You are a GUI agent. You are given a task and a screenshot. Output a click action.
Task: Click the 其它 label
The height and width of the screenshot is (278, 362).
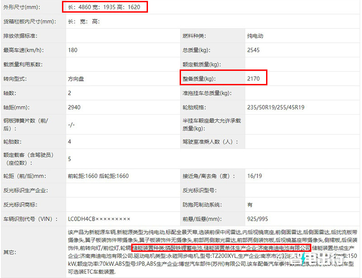pyautogui.click(x=10, y=252)
